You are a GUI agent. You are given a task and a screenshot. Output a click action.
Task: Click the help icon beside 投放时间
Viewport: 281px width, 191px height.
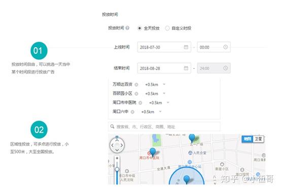tap(127, 28)
